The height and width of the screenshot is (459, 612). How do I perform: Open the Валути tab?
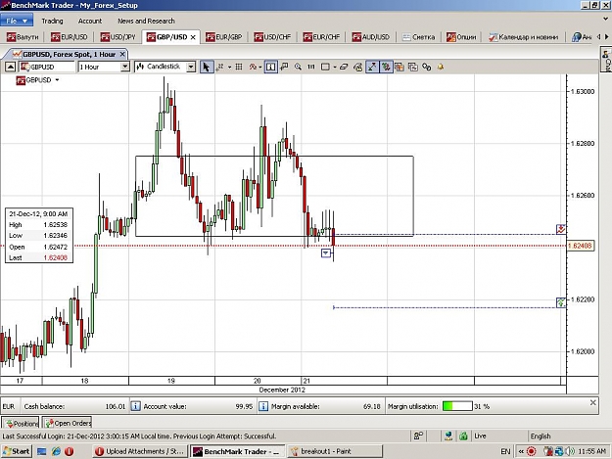tap(23, 37)
